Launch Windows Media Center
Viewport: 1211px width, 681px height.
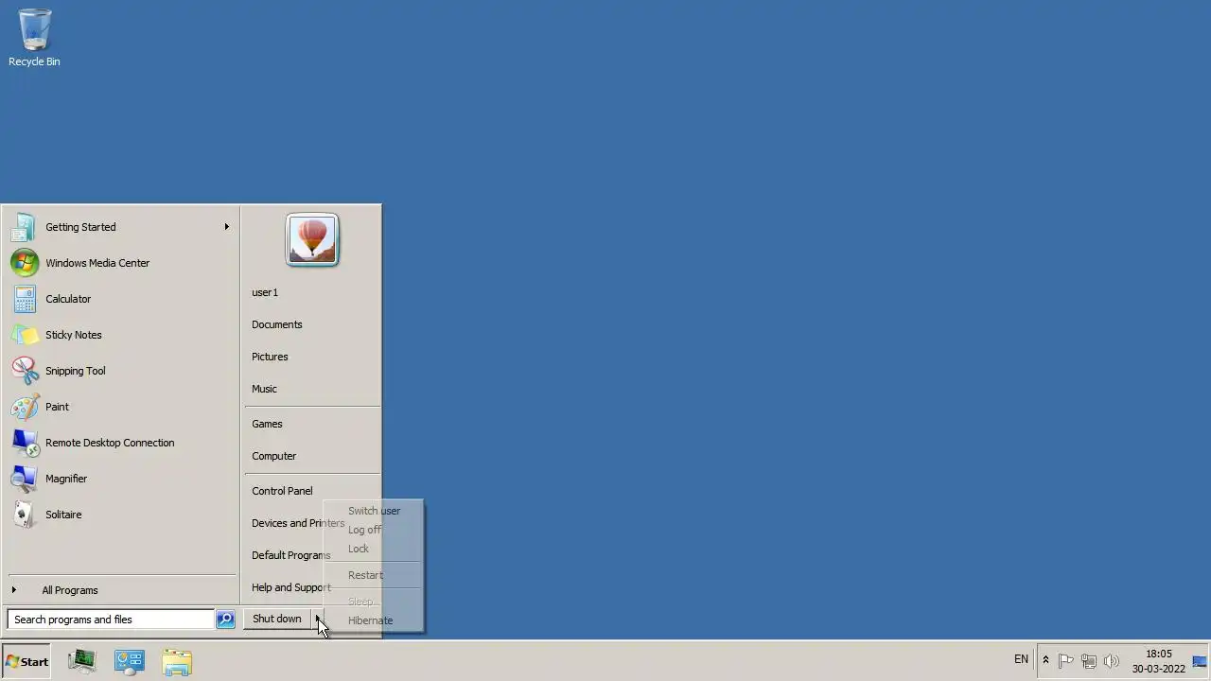pyautogui.click(x=120, y=263)
